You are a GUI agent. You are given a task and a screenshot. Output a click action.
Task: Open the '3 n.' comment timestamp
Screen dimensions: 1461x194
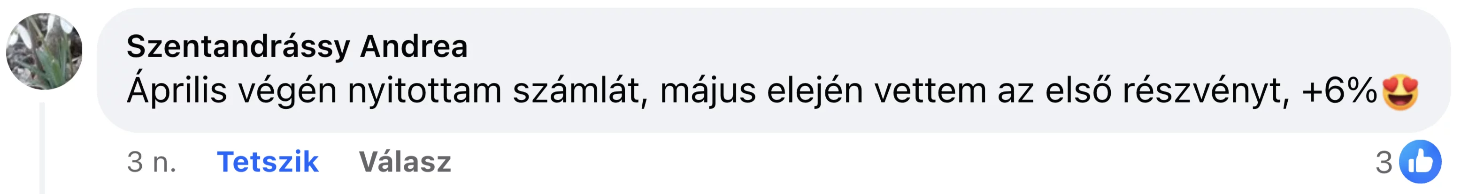click(x=152, y=162)
